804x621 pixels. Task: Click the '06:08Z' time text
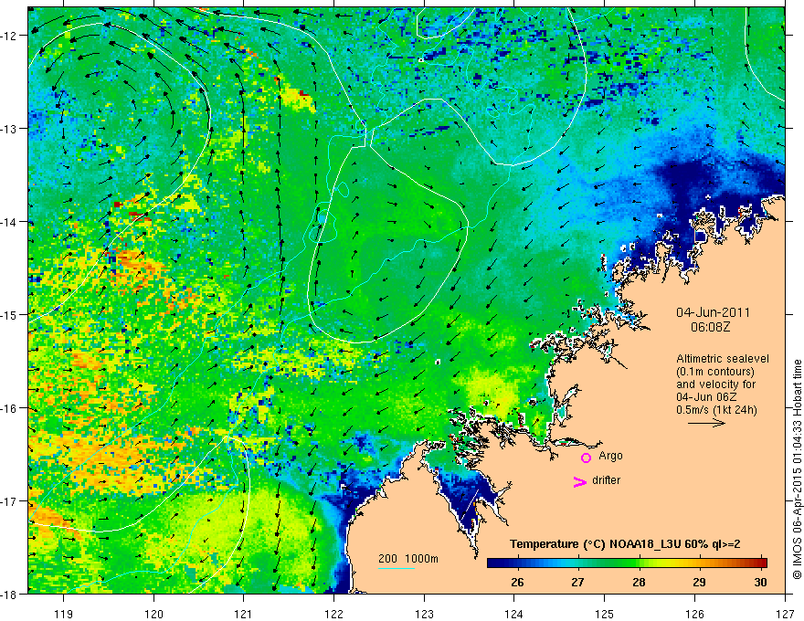point(710,327)
